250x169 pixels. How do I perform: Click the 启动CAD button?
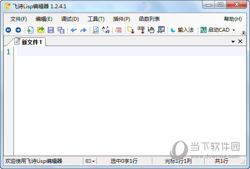pos(215,30)
